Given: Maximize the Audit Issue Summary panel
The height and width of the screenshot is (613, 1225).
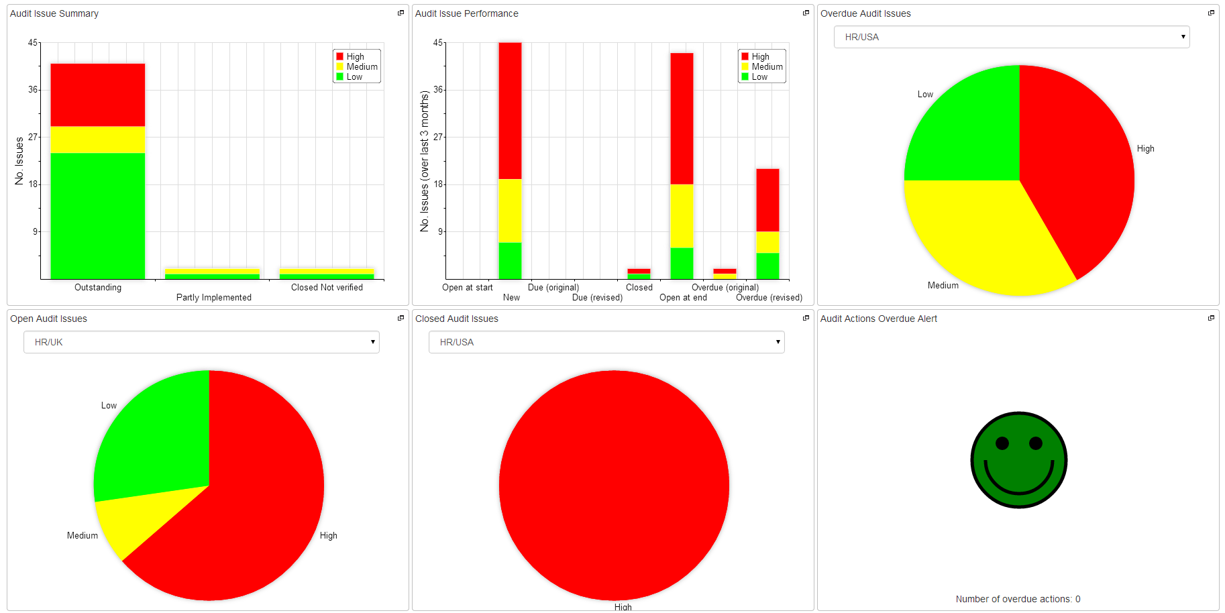Looking at the screenshot, I should coord(401,13).
